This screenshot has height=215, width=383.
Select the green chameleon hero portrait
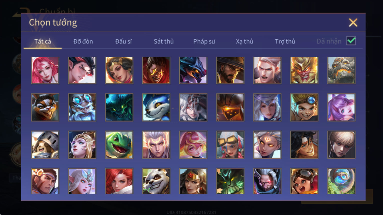pos(119,145)
